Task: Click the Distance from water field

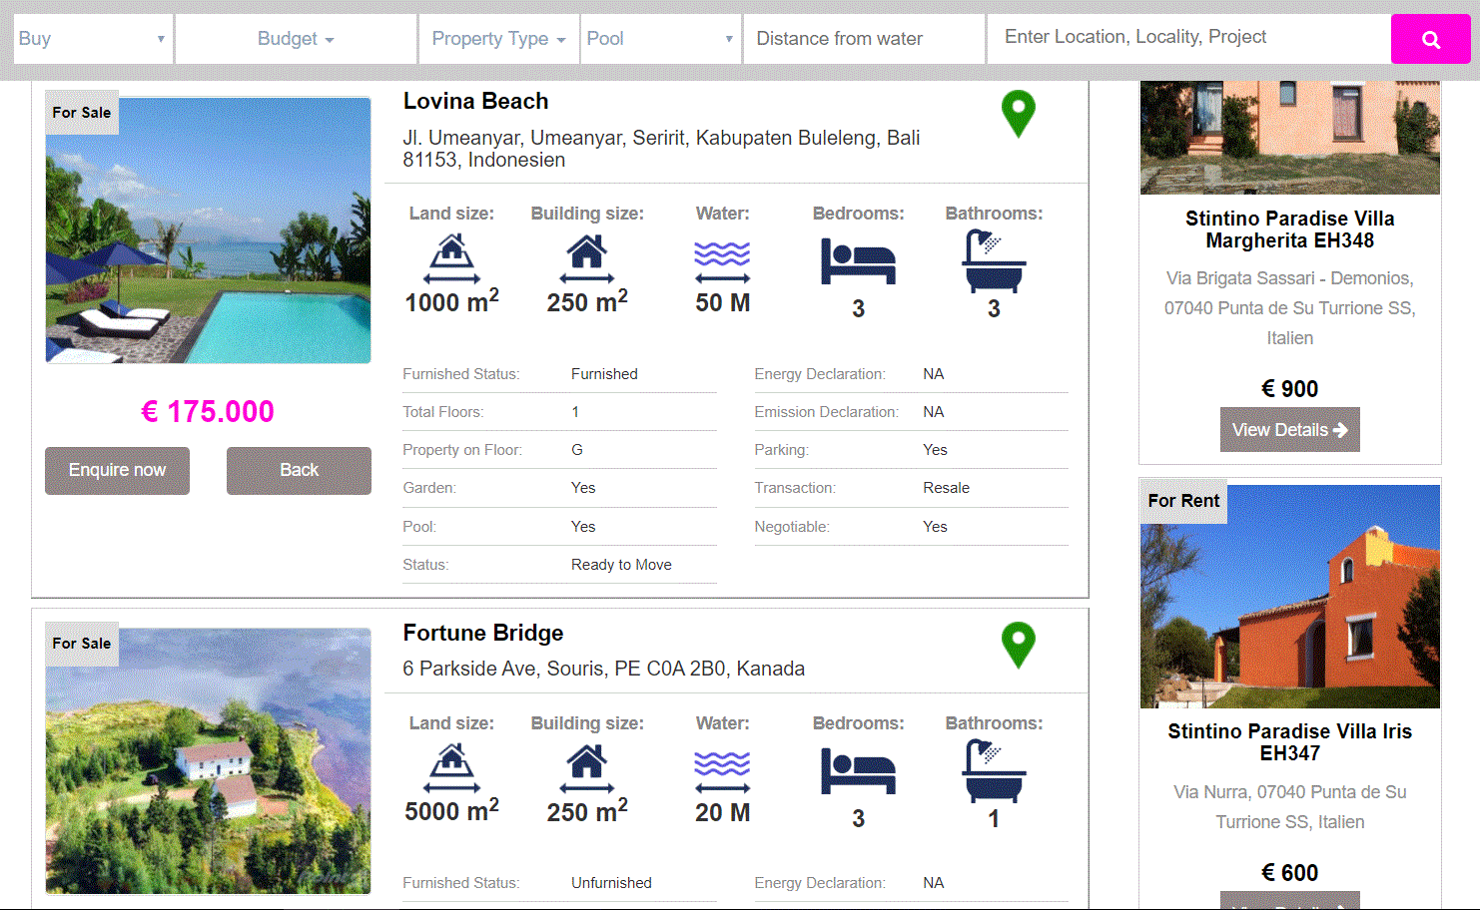Action: (x=864, y=39)
